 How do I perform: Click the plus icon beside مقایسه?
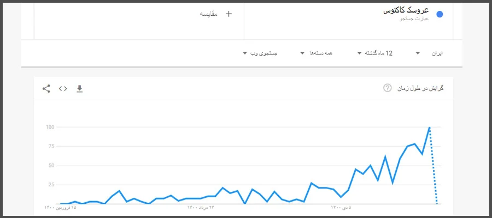pos(229,14)
